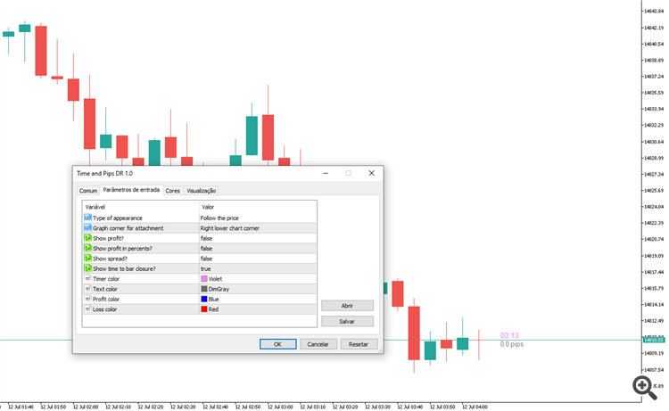The image size is (669, 411).
Task: Click Salvar to save settings
Action: tap(347, 321)
